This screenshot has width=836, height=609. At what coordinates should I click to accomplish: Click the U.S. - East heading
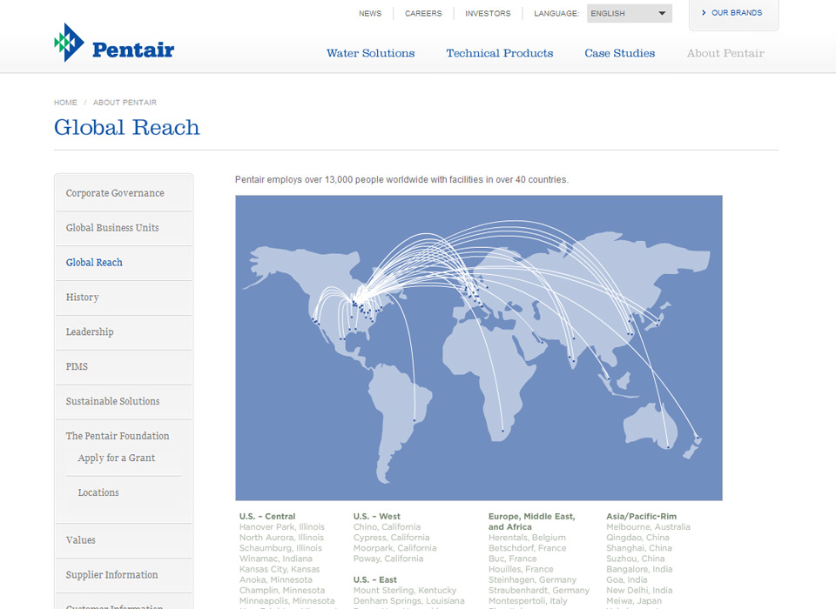point(374,579)
